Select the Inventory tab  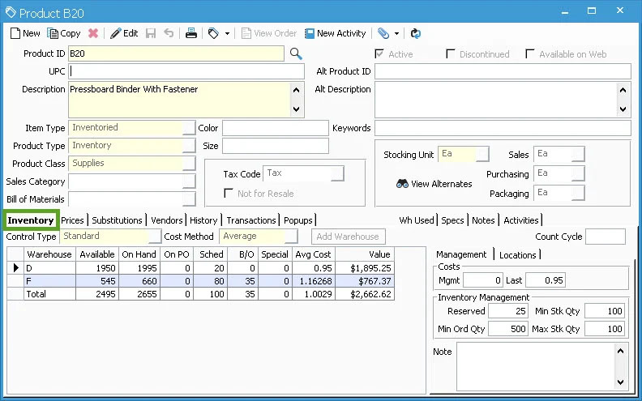point(31,220)
